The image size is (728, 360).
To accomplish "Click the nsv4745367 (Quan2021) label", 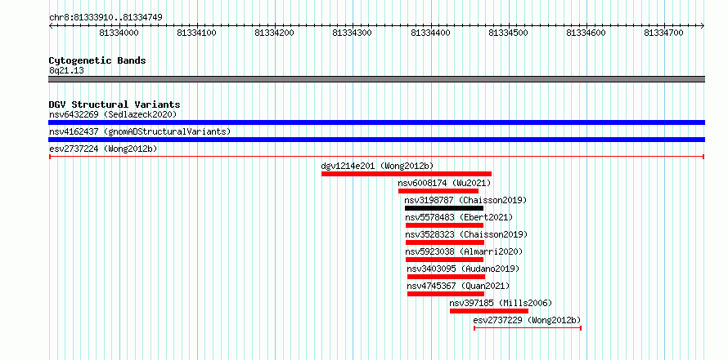I will click(x=458, y=286).
